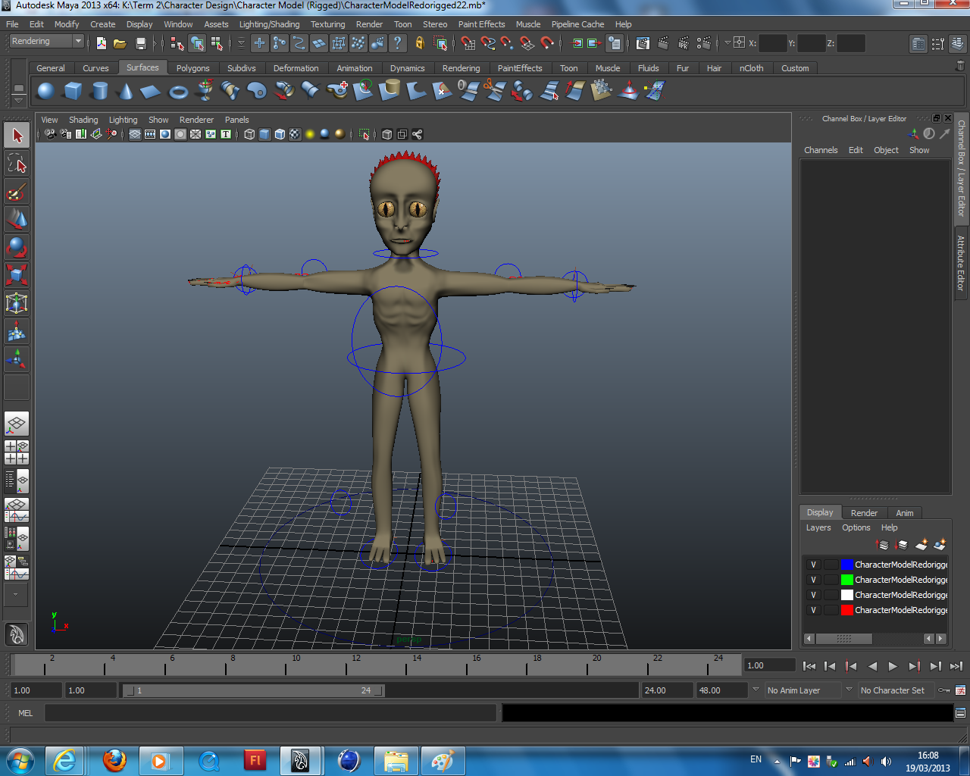Viewport: 970px width, 776px height.
Task: Select the Paint Selection tool
Action: click(17, 192)
